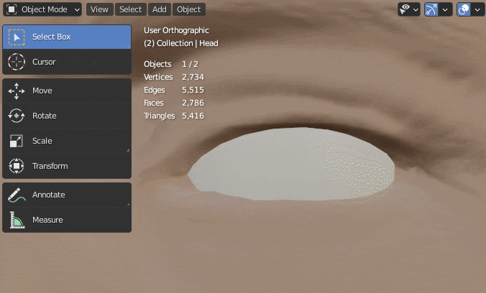Open the Select menu
The image size is (486, 293).
click(131, 9)
